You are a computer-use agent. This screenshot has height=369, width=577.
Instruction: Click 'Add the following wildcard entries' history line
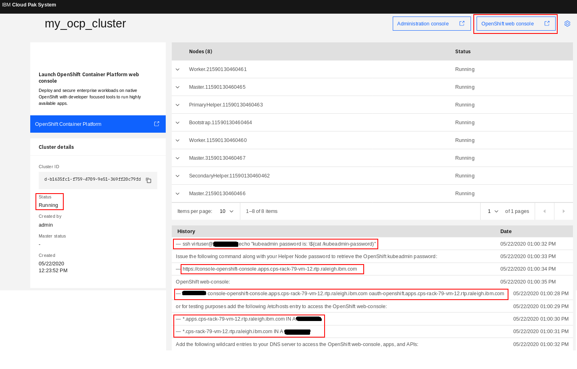(x=297, y=344)
